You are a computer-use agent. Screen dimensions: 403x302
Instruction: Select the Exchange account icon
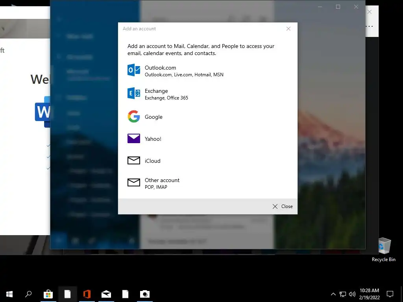pos(134,93)
